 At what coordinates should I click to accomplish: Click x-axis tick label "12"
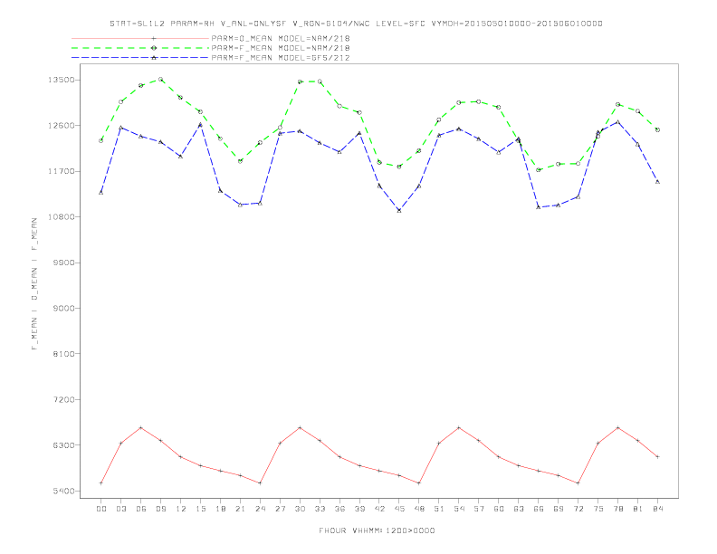pyautogui.click(x=181, y=509)
